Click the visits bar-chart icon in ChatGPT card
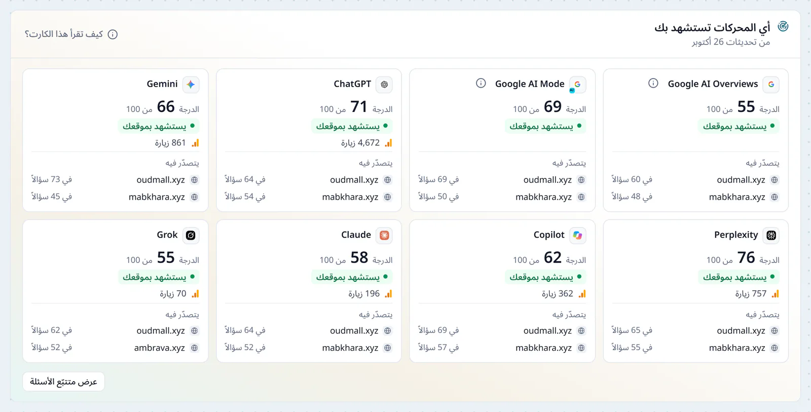 click(388, 143)
